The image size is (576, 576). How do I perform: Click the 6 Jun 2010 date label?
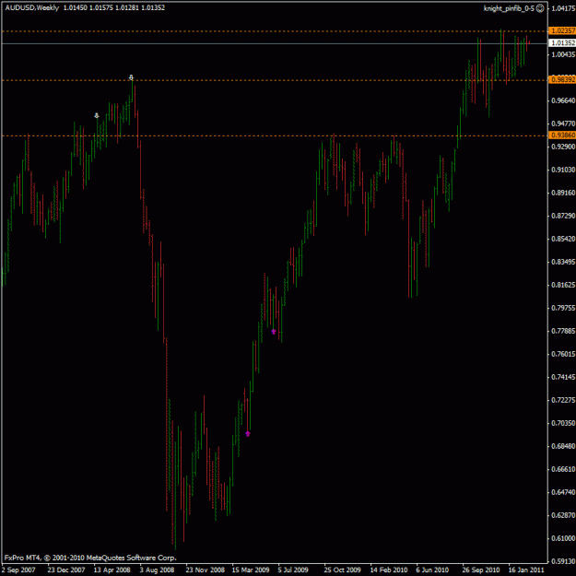point(432,570)
